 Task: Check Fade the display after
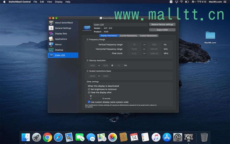89,93
